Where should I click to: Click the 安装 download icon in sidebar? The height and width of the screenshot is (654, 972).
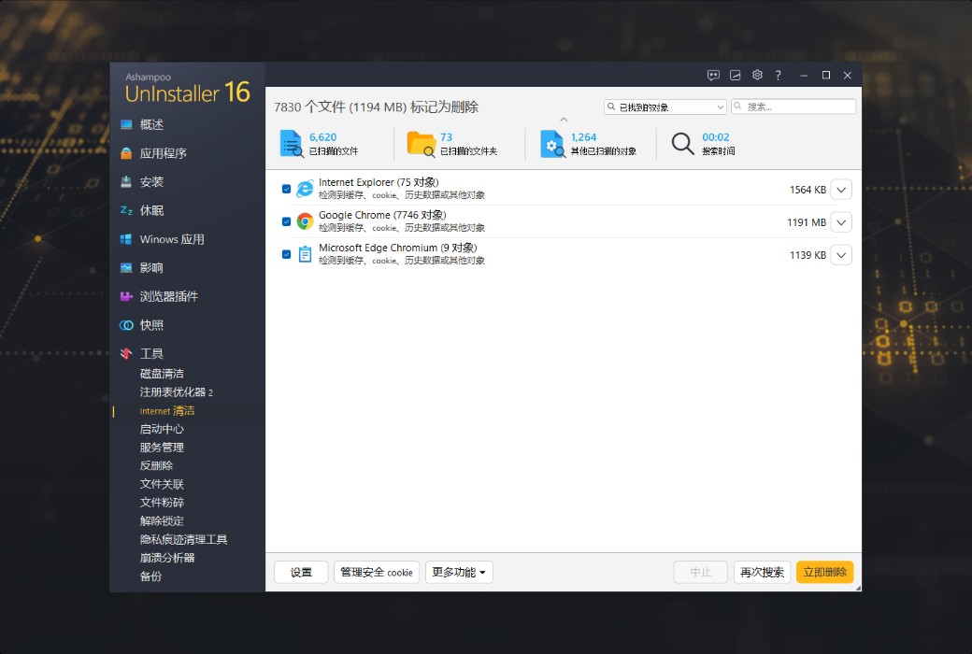(126, 181)
